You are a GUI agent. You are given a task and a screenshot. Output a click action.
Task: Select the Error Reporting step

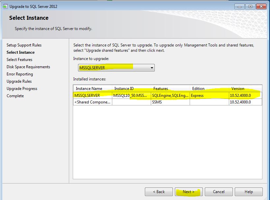[x=20, y=74]
